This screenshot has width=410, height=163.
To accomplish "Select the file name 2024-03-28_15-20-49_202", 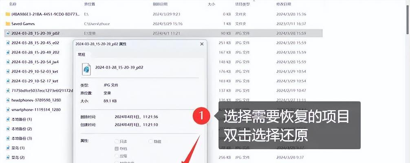I will [x=35, y=52].
